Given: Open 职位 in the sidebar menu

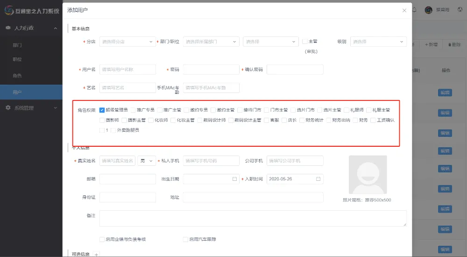Looking at the screenshot, I should pyautogui.click(x=17, y=60).
